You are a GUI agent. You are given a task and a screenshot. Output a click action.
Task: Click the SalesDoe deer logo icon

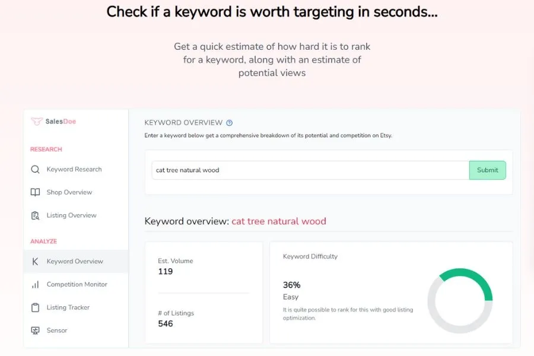coord(36,121)
